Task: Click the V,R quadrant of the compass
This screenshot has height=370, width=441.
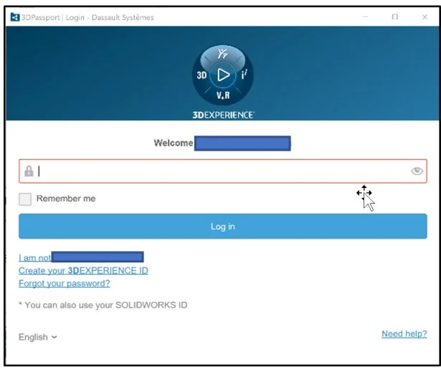Action: click(223, 95)
